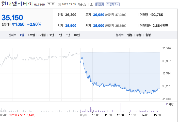Select the 1일 line chart tab
This screenshot has width=178, height=122.
pos(22,35)
